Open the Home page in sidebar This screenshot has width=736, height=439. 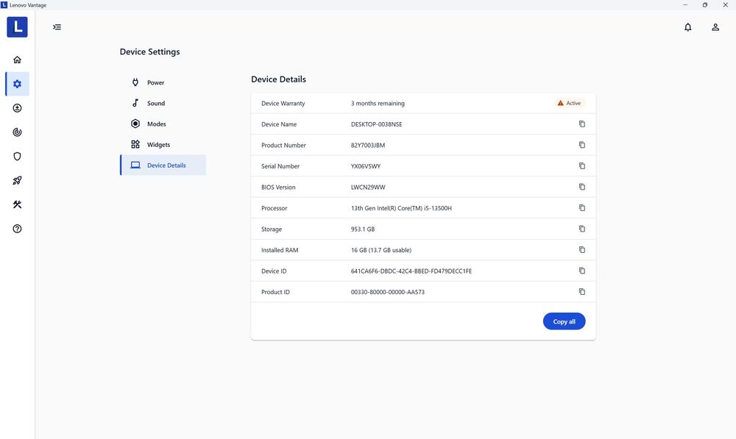(17, 60)
